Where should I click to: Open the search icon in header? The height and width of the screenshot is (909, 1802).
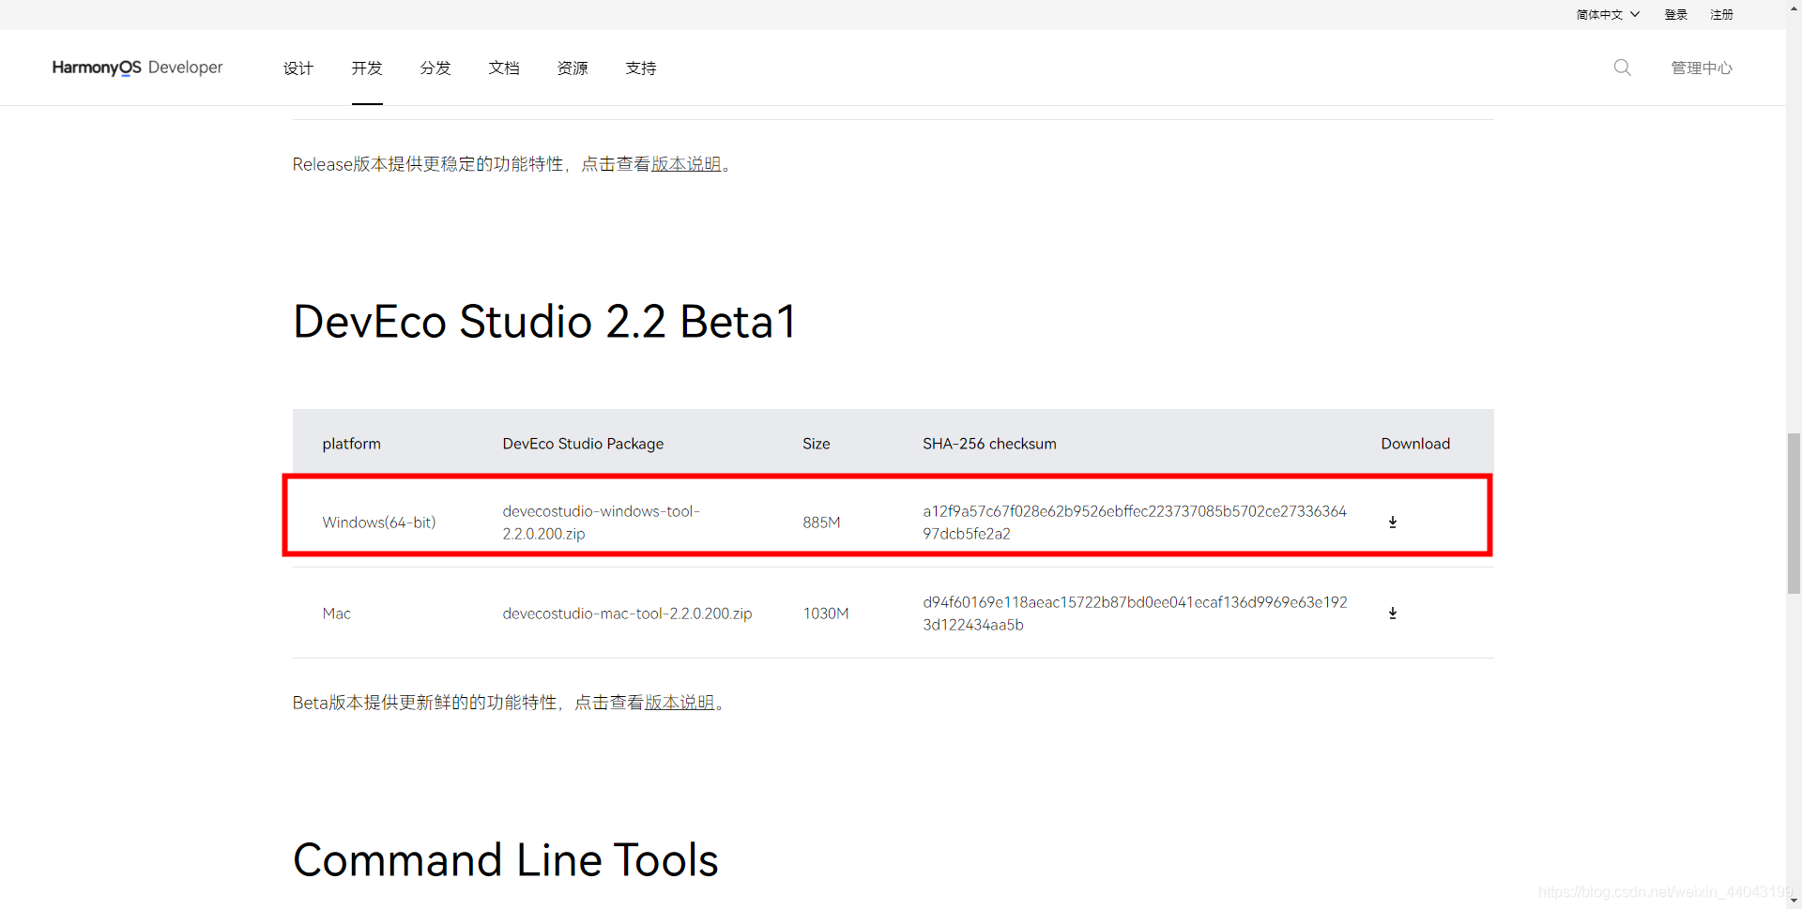click(x=1622, y=68)
